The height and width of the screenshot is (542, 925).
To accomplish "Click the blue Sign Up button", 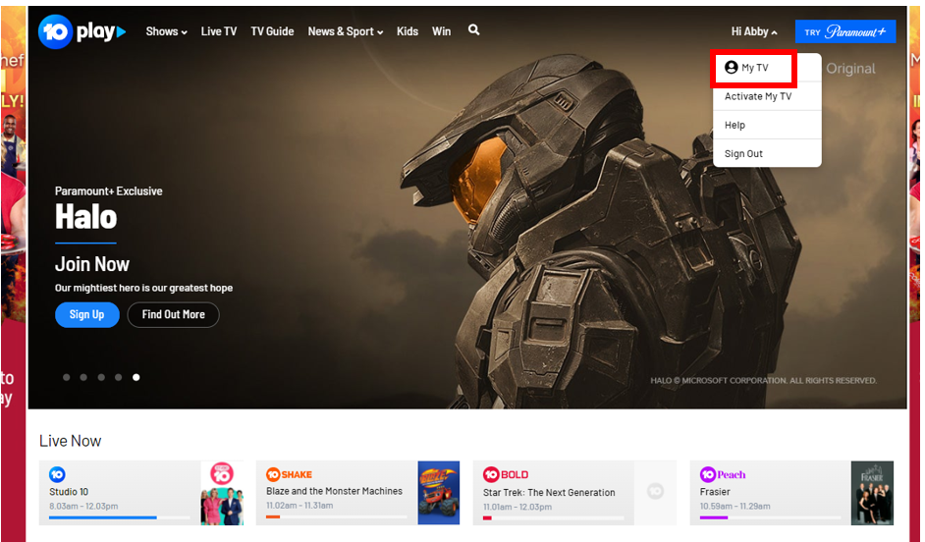I will pyautogui.click(x=87, y=314).
